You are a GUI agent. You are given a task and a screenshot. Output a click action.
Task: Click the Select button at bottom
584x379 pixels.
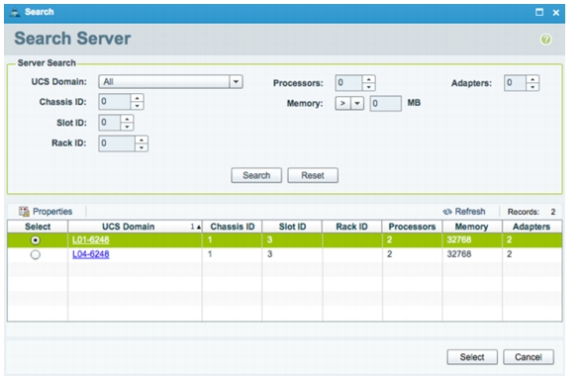point(472,357)
